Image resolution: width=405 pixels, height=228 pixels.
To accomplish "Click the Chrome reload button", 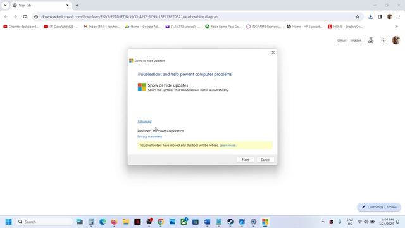I will [x=25, y=17].
